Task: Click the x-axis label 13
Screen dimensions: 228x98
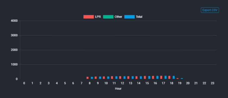Action: tap(130, 83)
